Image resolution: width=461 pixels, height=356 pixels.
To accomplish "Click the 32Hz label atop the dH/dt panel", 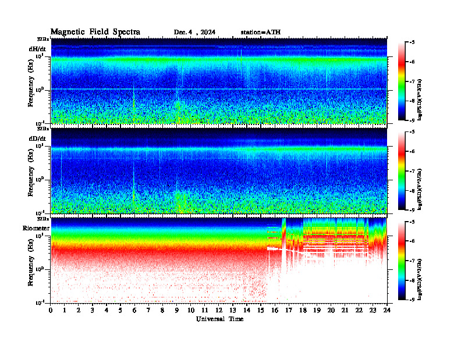I will click(43, 39).
